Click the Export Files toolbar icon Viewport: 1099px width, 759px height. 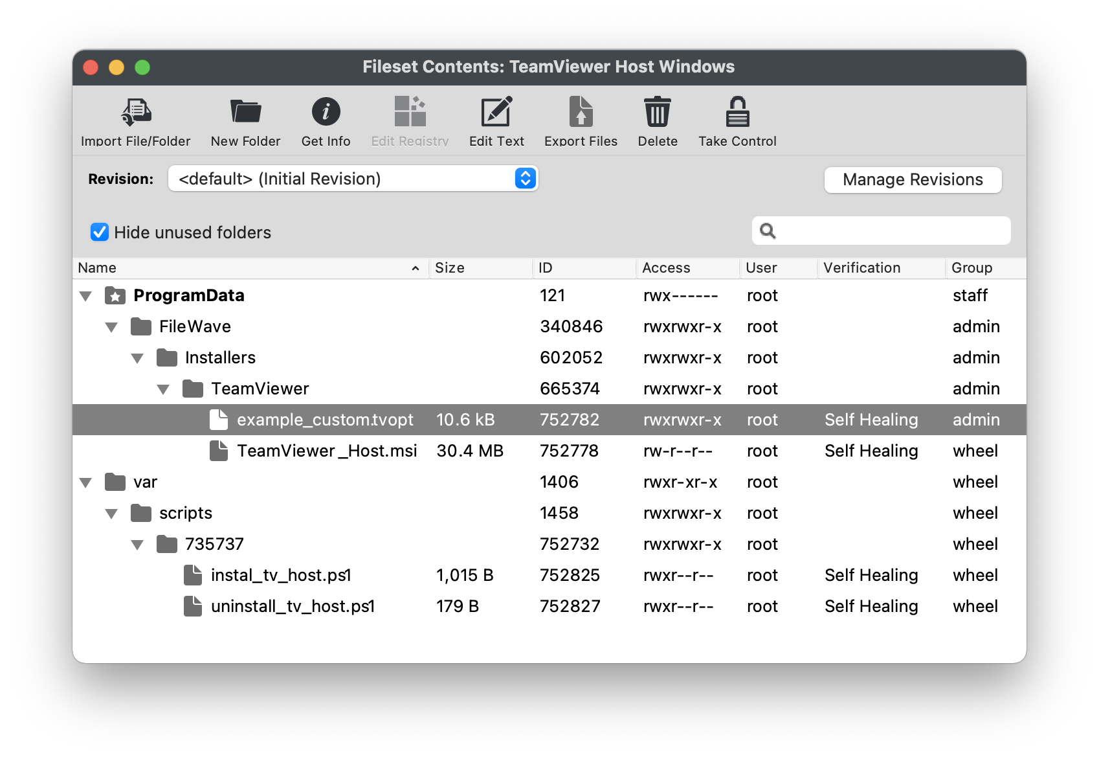point(581,111)
